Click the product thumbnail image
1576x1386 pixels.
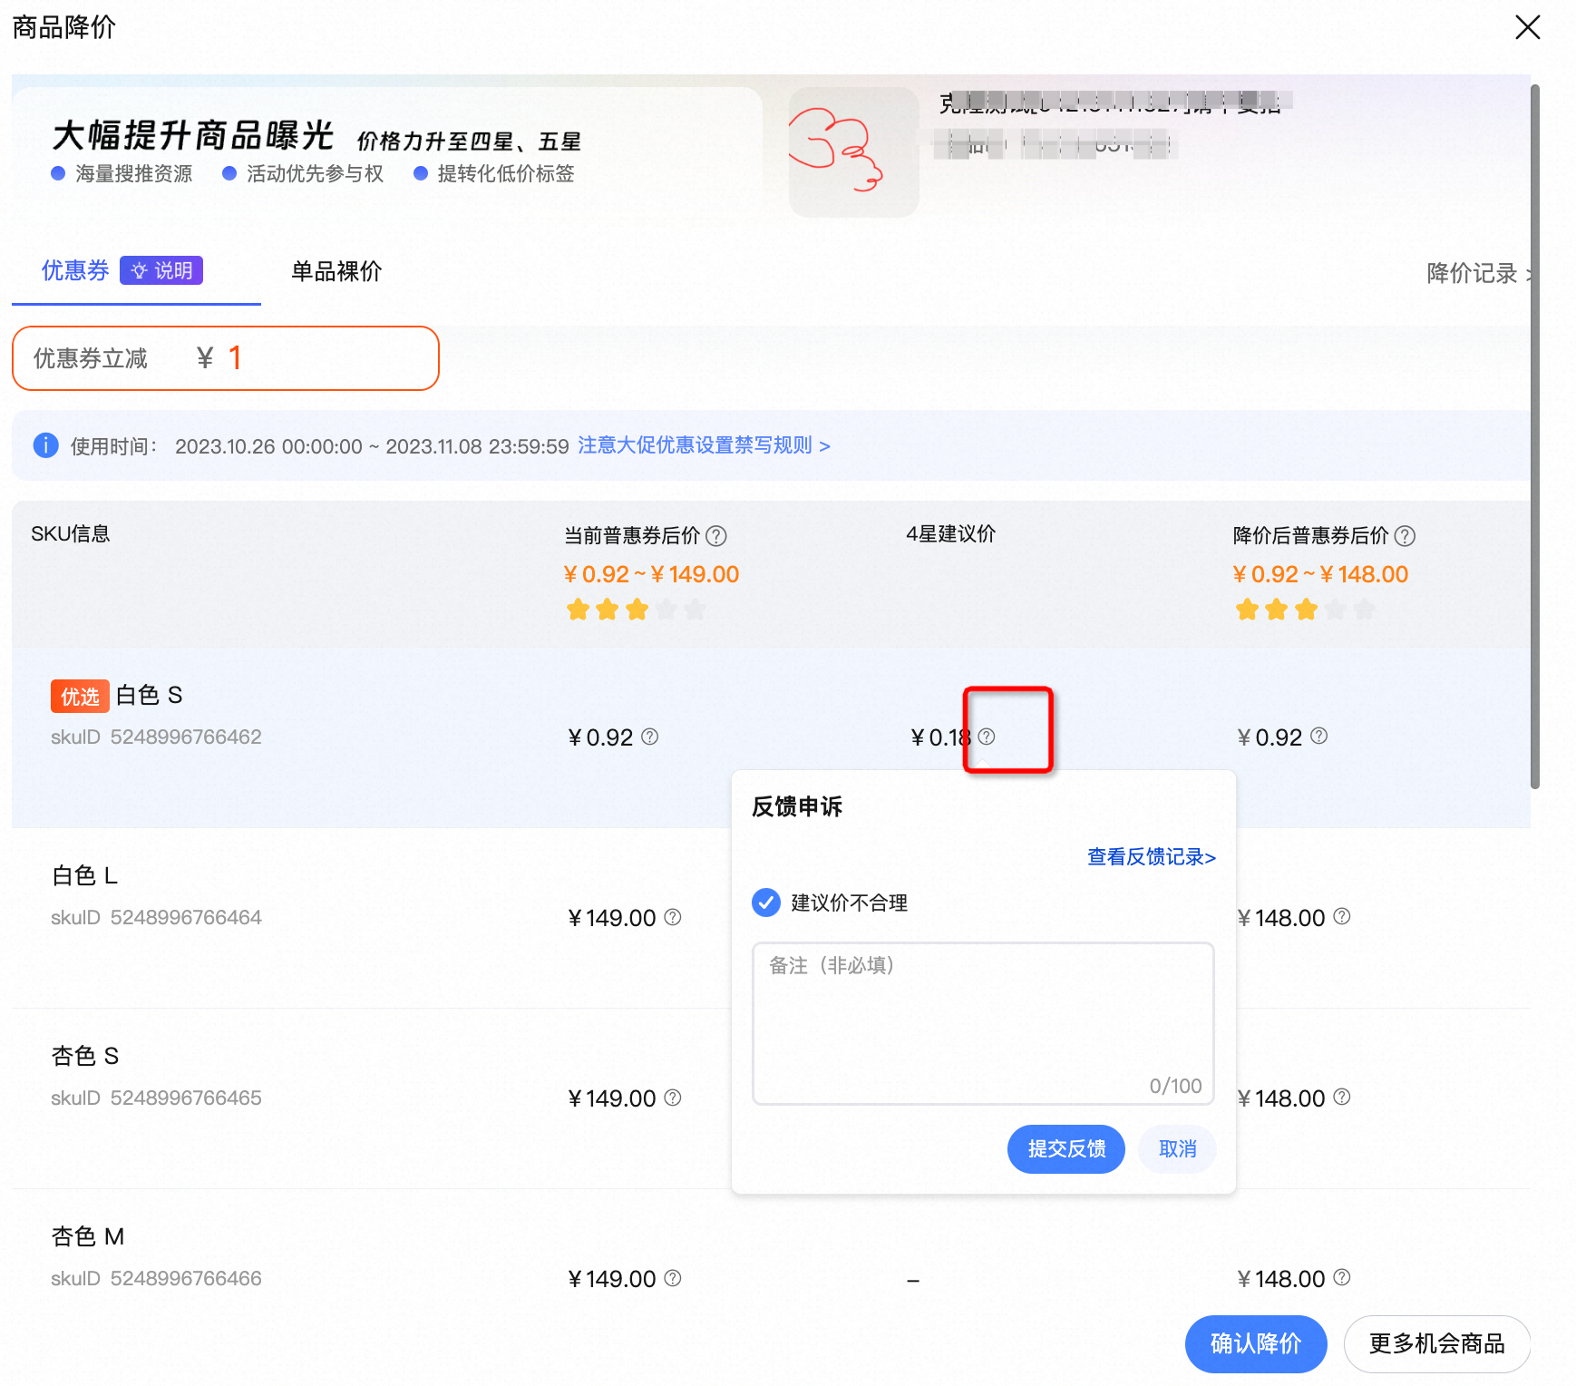854,152
